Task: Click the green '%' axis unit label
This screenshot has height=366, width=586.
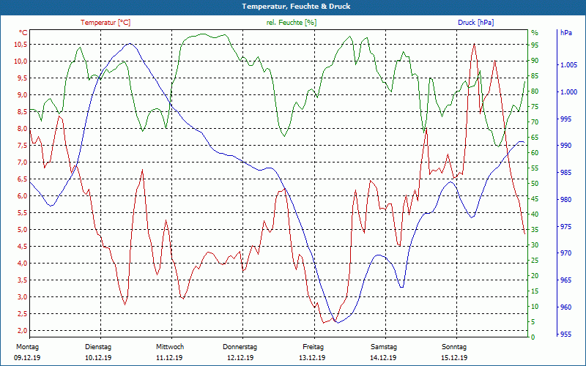Action: pyautogui.click(x=535, y=32)
